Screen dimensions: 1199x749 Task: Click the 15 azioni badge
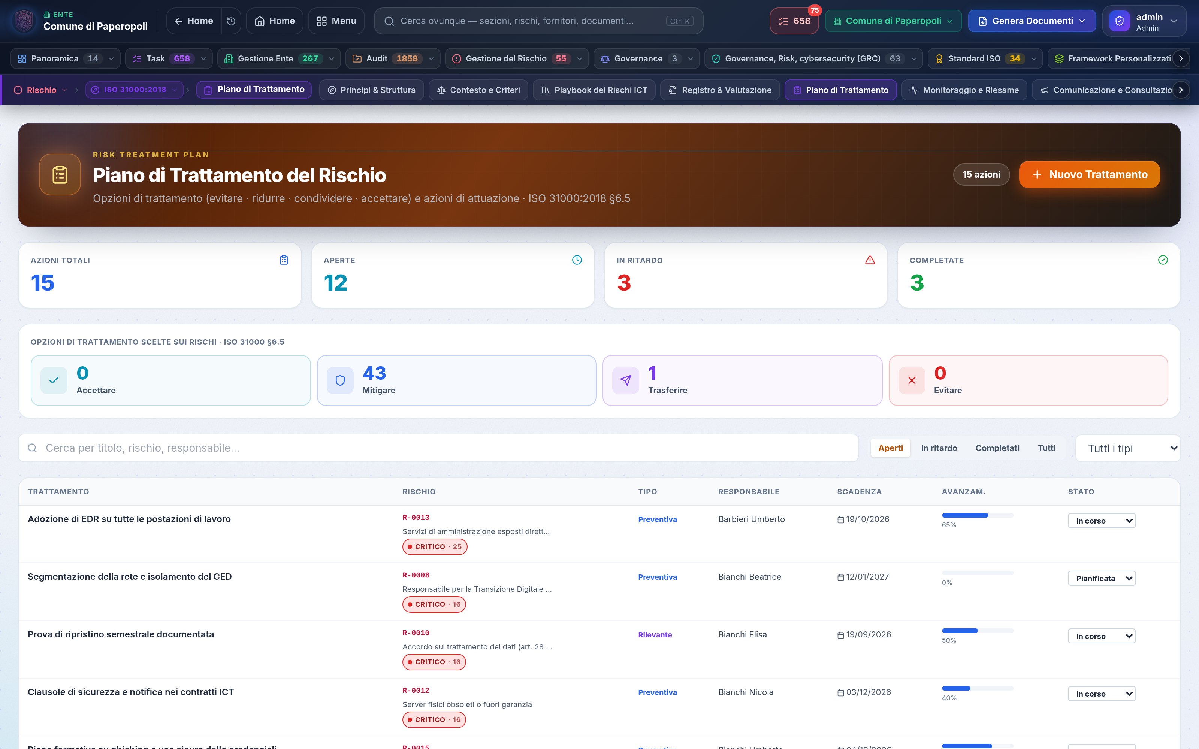[981, 175]
